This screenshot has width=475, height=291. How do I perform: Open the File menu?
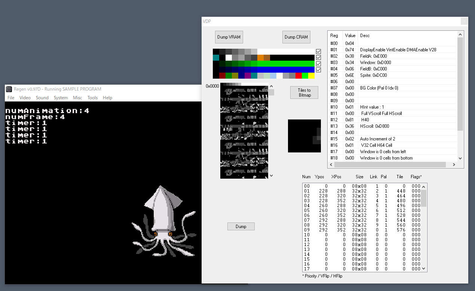click(x=11, y=98)
